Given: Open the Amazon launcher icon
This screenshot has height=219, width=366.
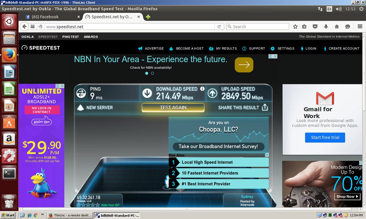Looking at the screenshot, I should coord(9,139).
